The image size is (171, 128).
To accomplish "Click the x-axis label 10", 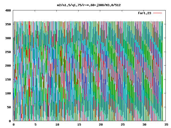I will (57, 125).
